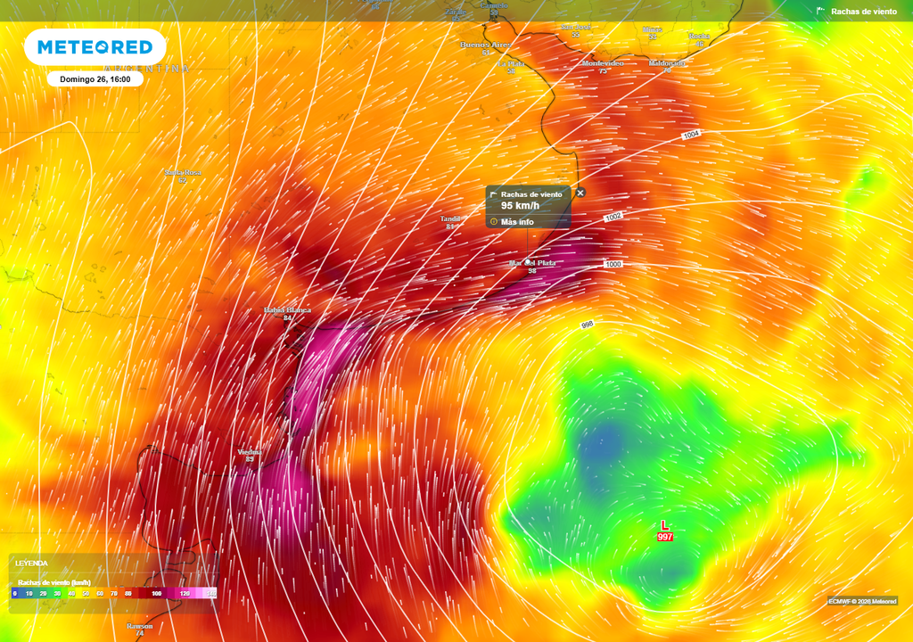Click the ECMWF Meteored attribution text
This screenshot has width=913, height=642.
[861, 601]
